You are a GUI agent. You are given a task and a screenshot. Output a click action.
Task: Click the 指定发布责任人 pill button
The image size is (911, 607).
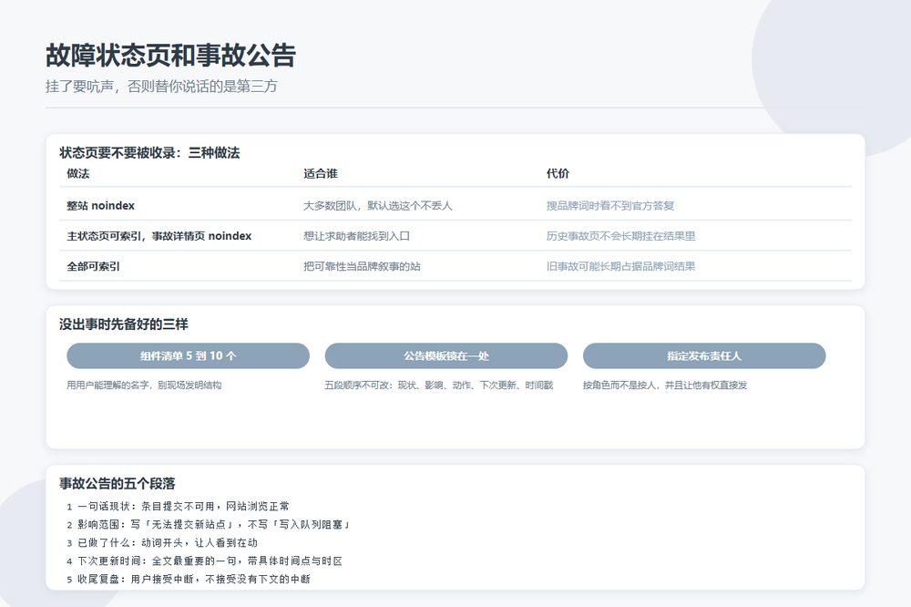pos(704,355)
